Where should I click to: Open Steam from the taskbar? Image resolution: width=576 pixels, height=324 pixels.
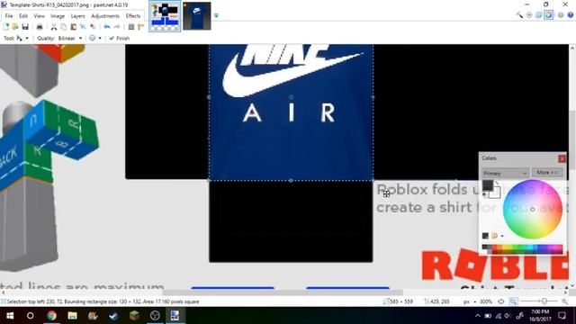[x=113, y=316]
